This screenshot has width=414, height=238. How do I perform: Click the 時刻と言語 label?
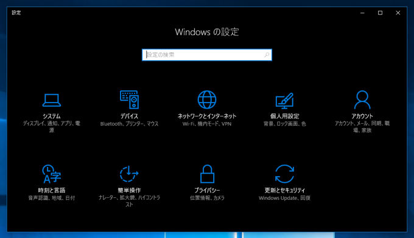pyautogui.click(x=52, y=191)
